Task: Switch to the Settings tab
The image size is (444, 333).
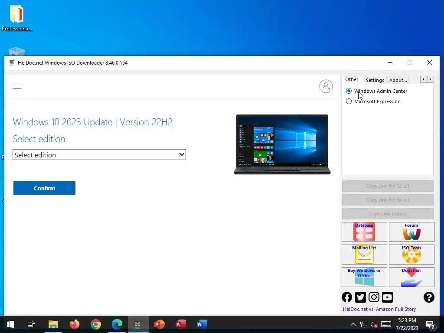Action: [x=375, y=80]
